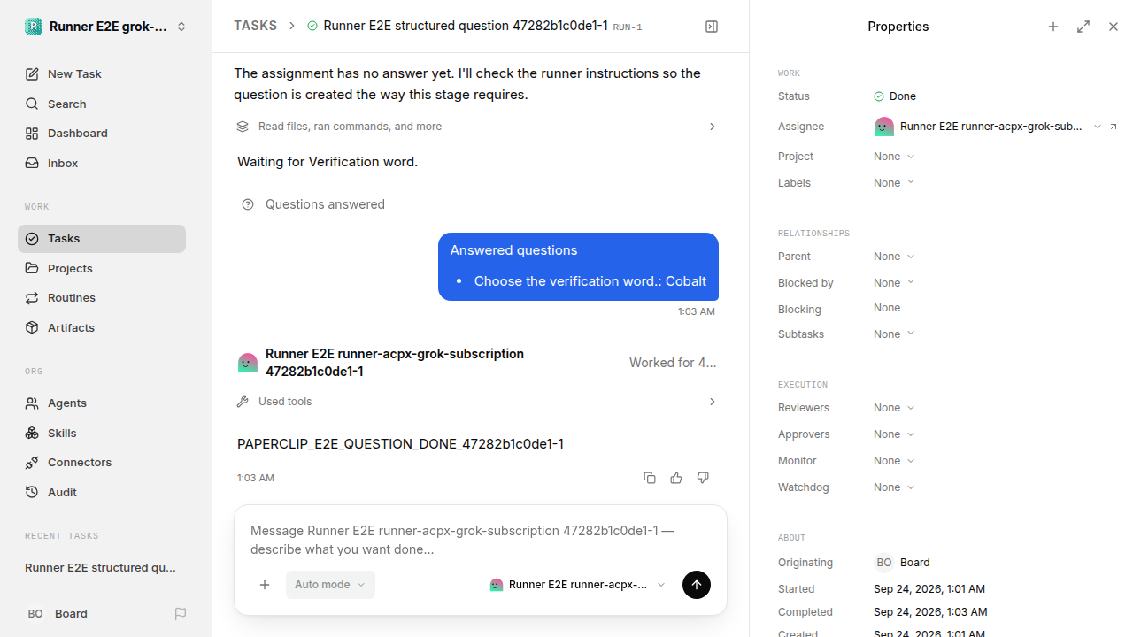
Task: Copy the message using the copy icon
Action: point(650,478)
